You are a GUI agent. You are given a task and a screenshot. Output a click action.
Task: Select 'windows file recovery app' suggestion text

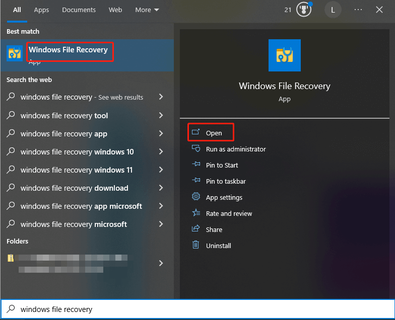64,134
